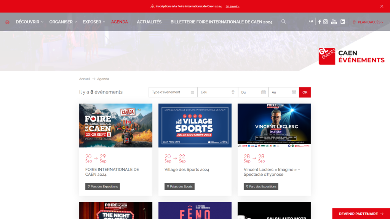Image resolution: width=390 pixels, height=219 pixels.
Task: Go to Accueil in the breadcrumb
Action: (x=85, y=79)
